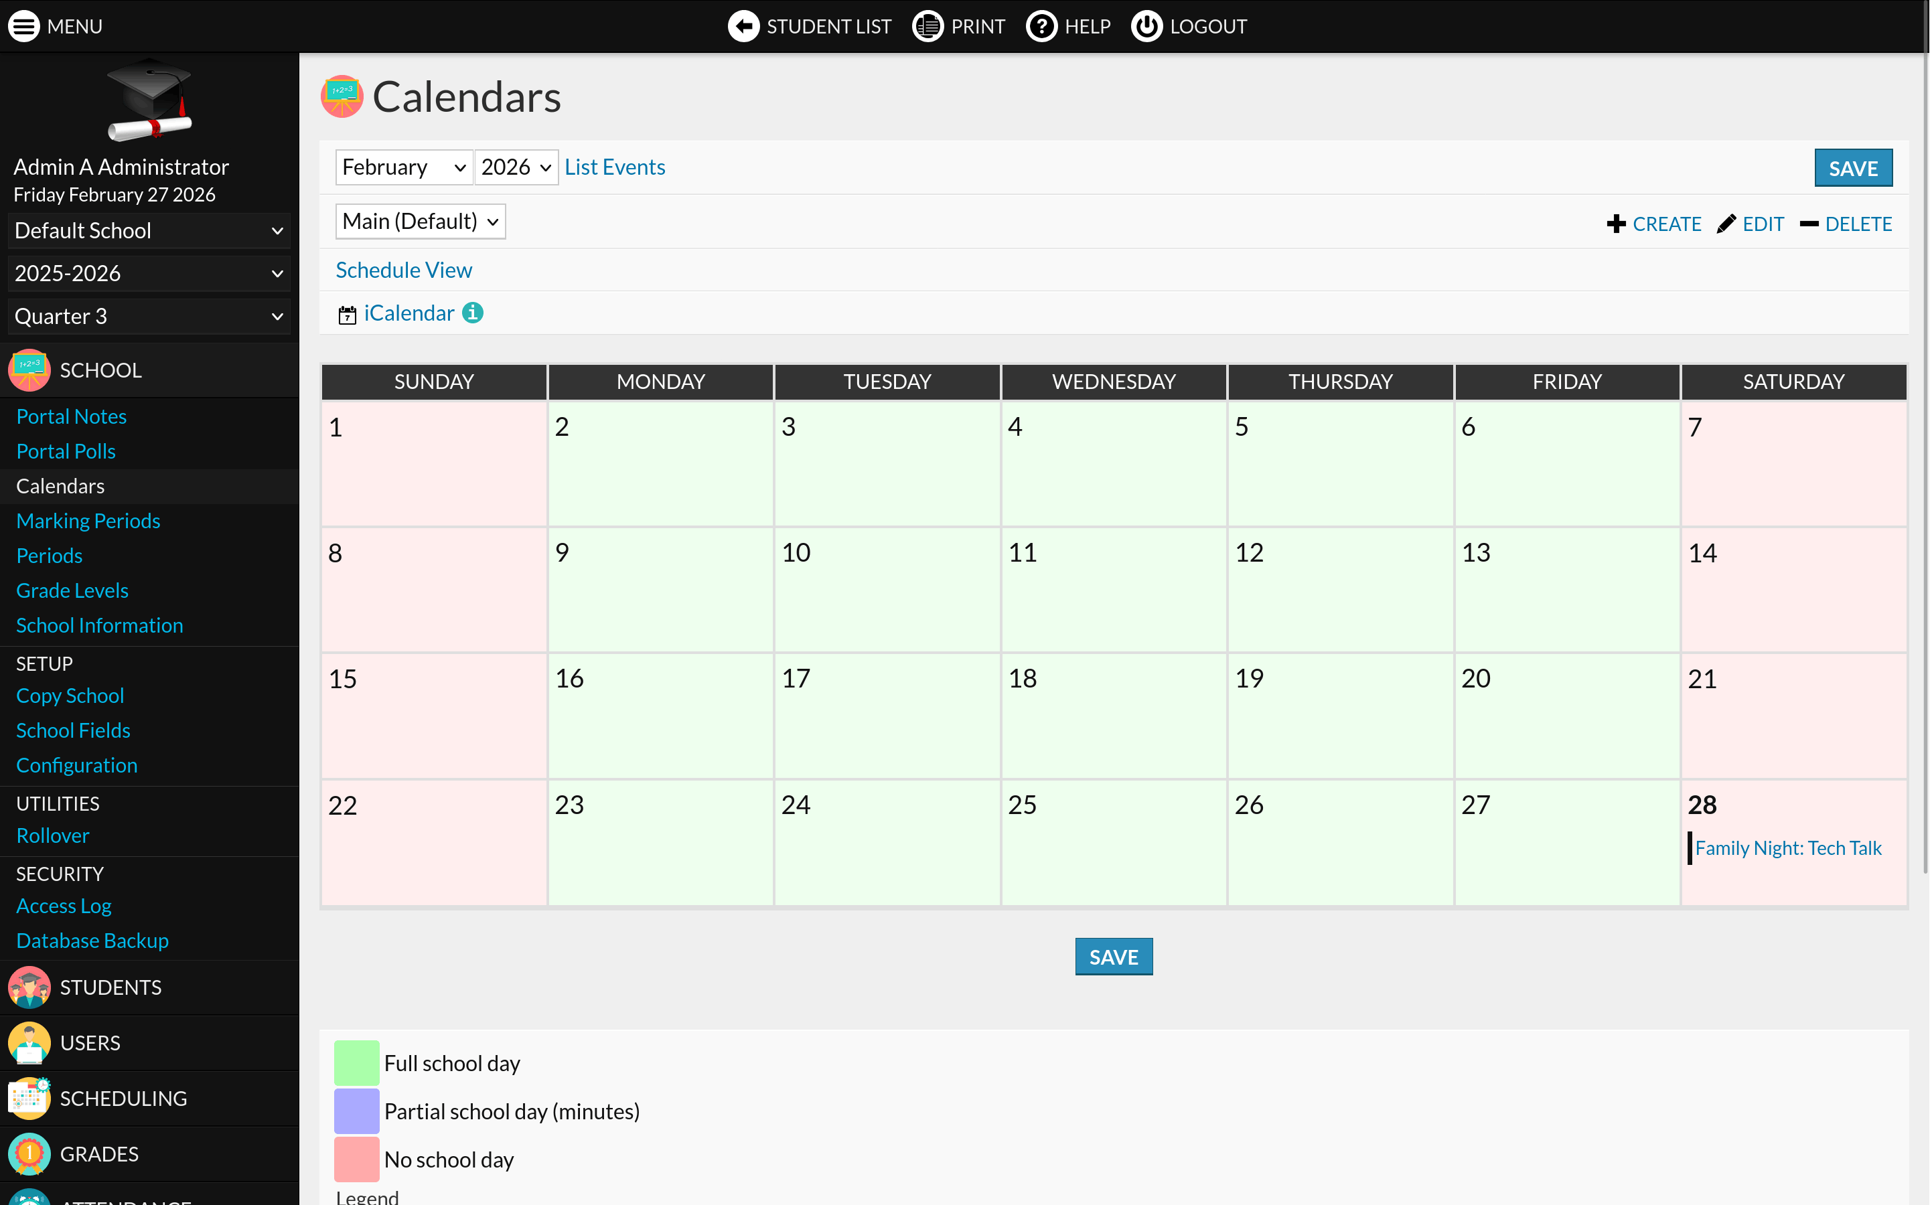The height and width of the screenshot is (1205, 1930).
Task: Click the Student List back arrow icon
Action: click(743, 26)
